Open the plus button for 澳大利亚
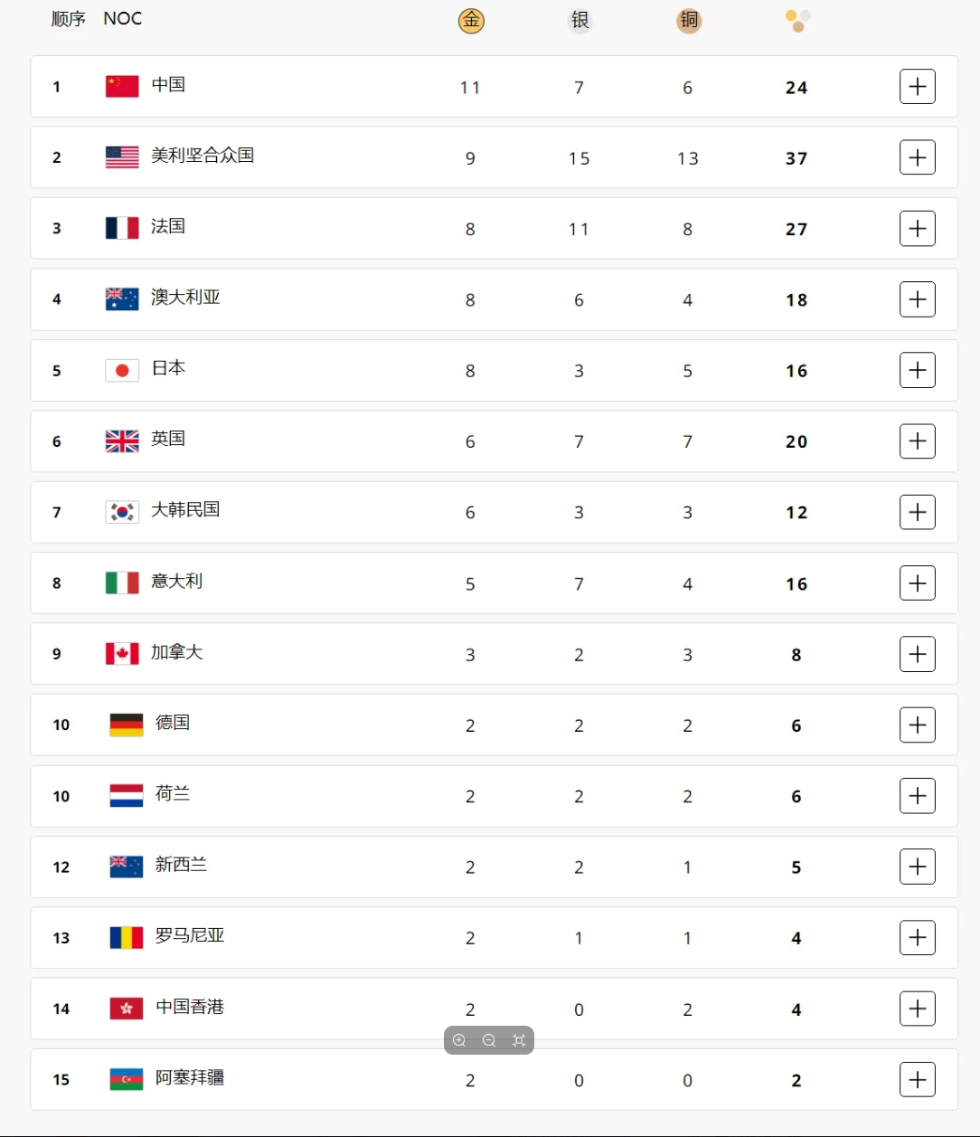This screenshot has width=980, height=1137. (x=918, y=299)
